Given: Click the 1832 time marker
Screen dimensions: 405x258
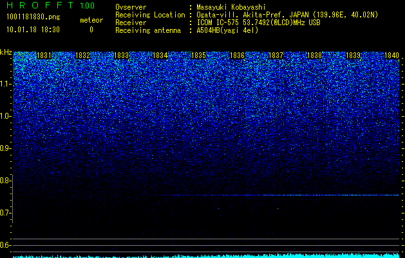Looking at the screenshot, I should pyautogui.click(x=82, y=55).
